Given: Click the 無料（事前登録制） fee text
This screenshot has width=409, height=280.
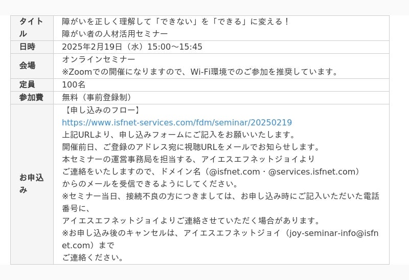Looking at the screenshot, I should point(98,97).
